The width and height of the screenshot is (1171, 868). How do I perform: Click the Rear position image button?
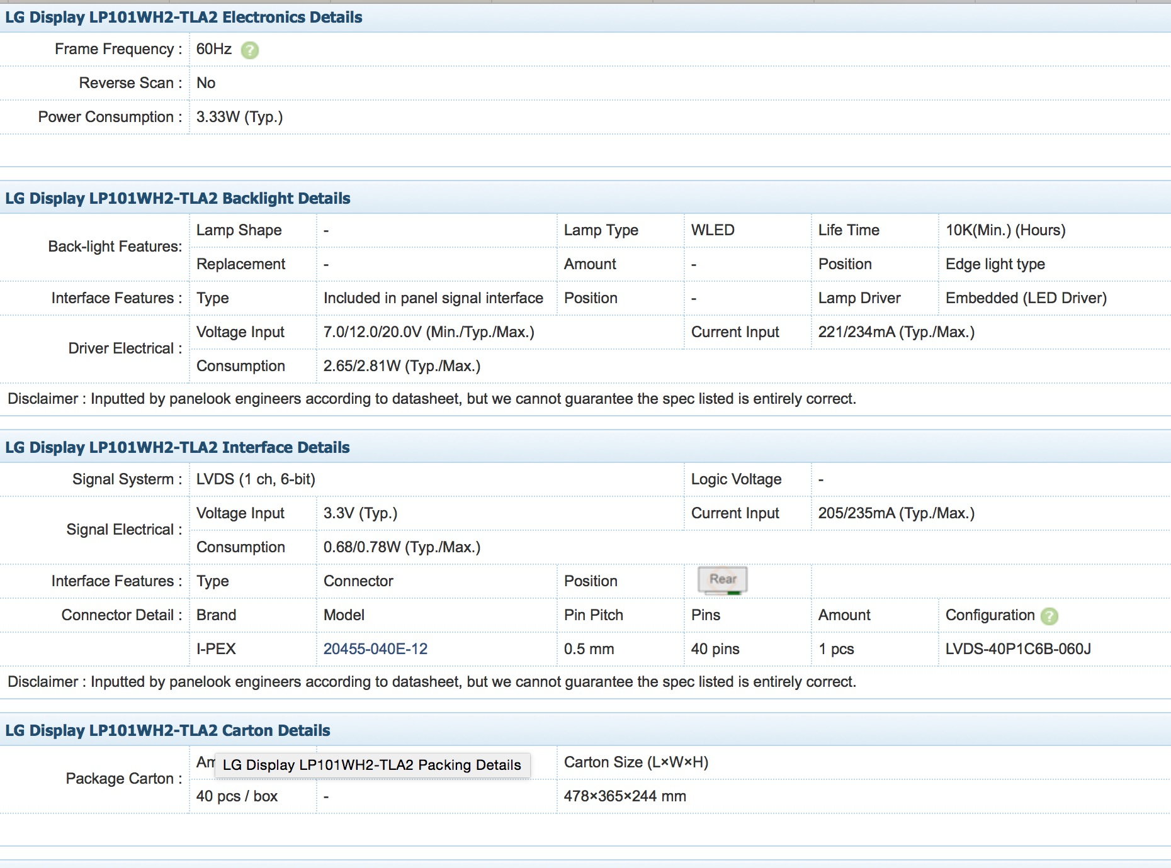[x=723, y=580]
